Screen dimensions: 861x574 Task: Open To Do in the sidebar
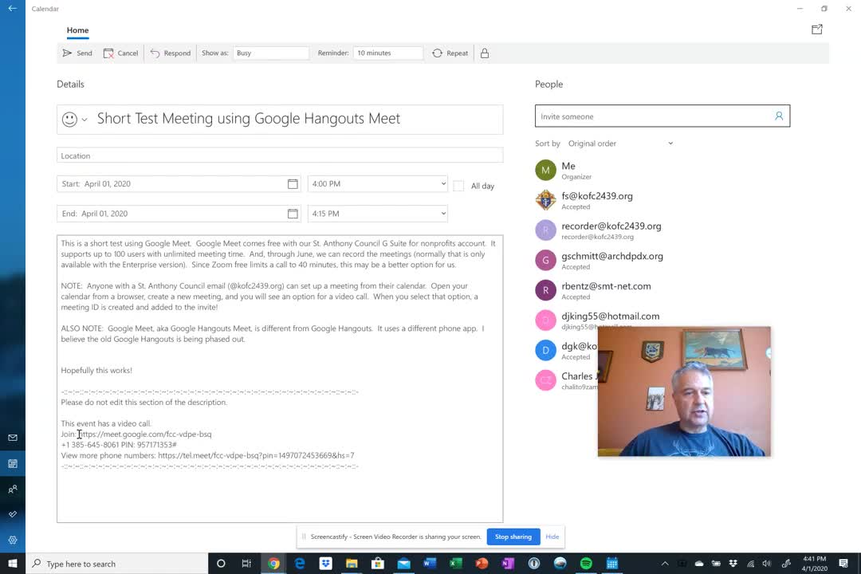13,514
